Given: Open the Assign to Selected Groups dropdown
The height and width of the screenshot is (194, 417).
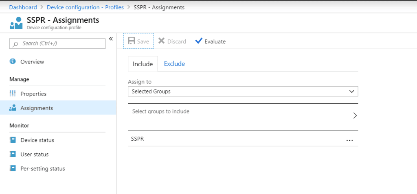Looking at the screenshot, I should pos(243,92).
